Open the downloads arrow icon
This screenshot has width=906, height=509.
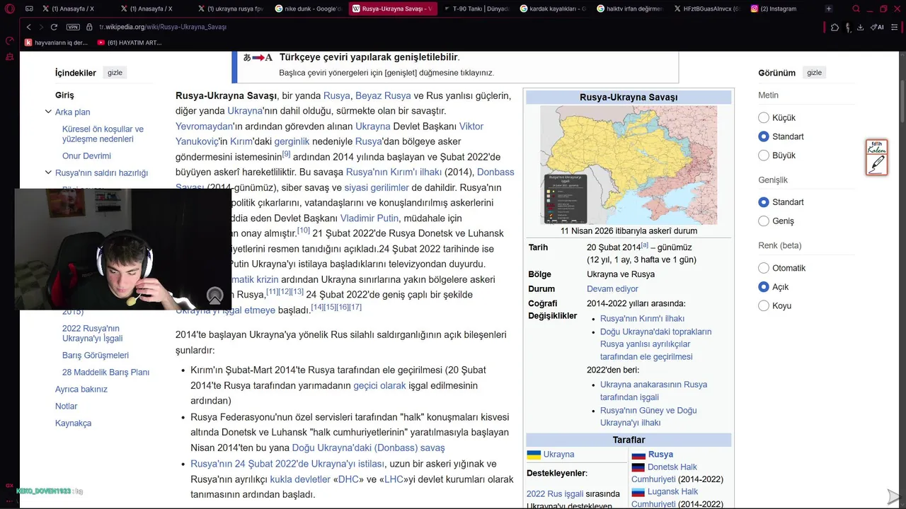point(860,27)
